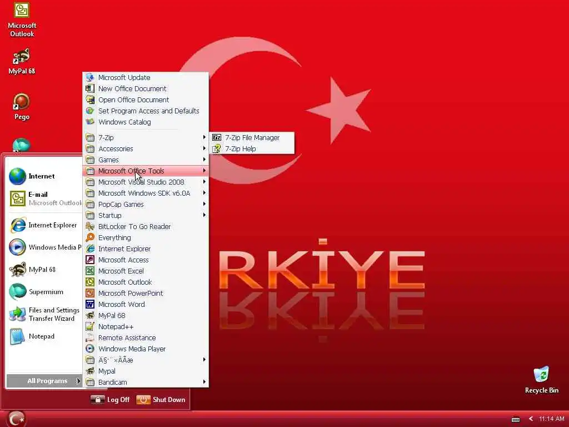Launch MyPal 68 from start menu left pane
The width and height of the screenshot is (569, 427).
(x=44, y=270)
